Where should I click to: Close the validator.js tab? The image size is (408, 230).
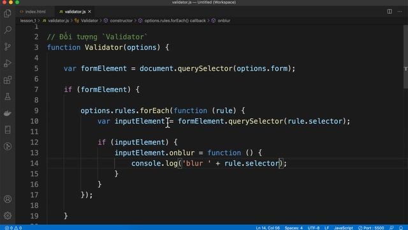coord(89,11)
